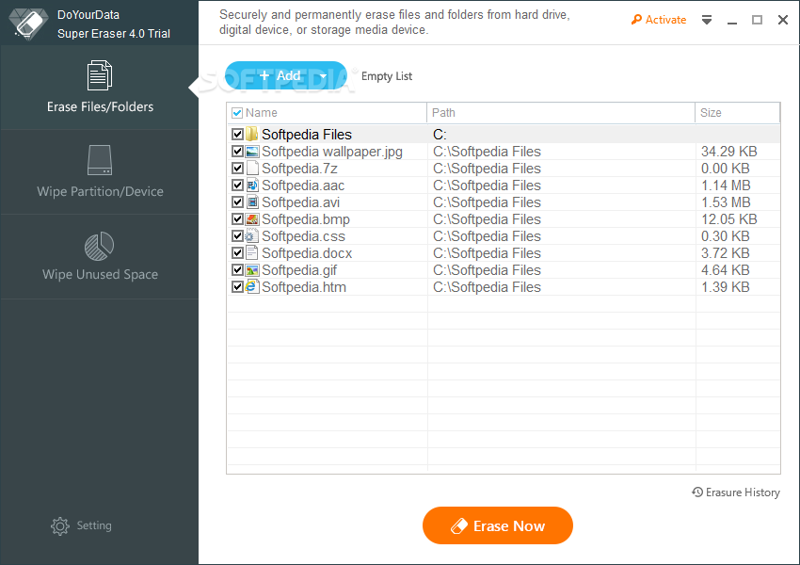Image resolution: width=800 pixels, height=565 pixels.
Task: Click the Softpedia.gif image file icon
Action: point(252,269)
